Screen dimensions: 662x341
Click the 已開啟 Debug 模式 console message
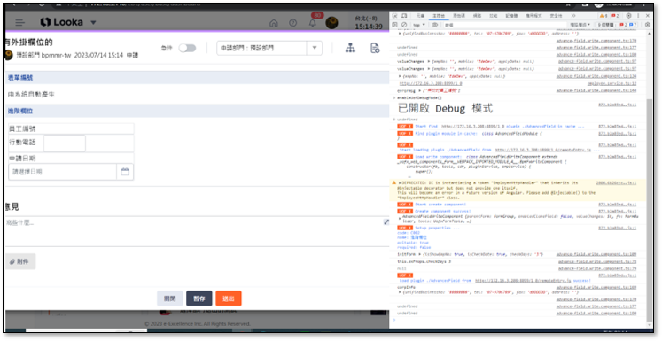click(446, 108)
